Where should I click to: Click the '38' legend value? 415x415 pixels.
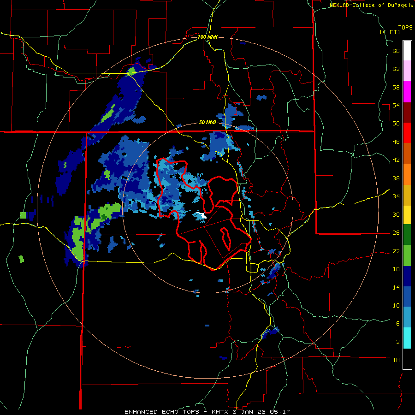[396, 178]
